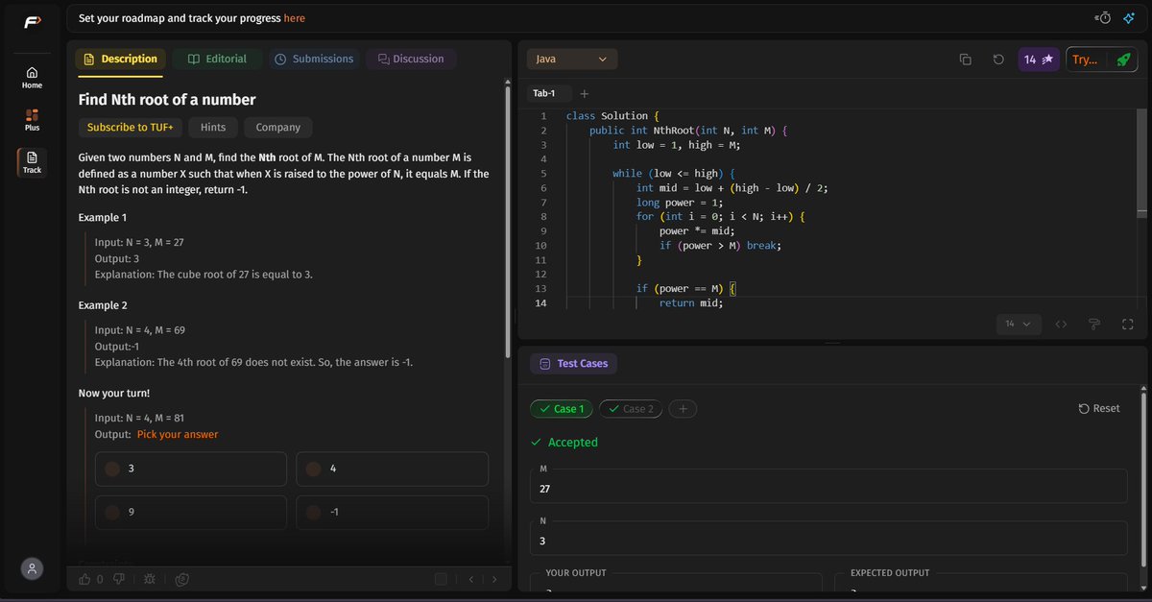Select answer option 9
This screenshot has width=1152, height=602.
pyautogui.click(x=191, y=513)
